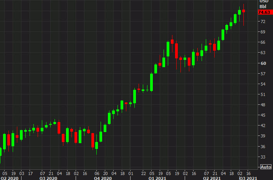Image resolution: width=273 pixels, height=180 pixels.
Task: Click the Auto scale button
Action: click(266, 167)
